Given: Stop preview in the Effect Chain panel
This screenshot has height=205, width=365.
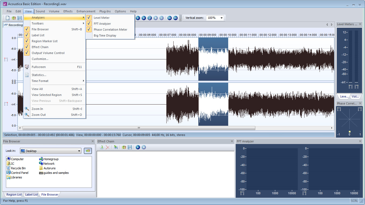Looking at the screenshot, I should (144, 147).
